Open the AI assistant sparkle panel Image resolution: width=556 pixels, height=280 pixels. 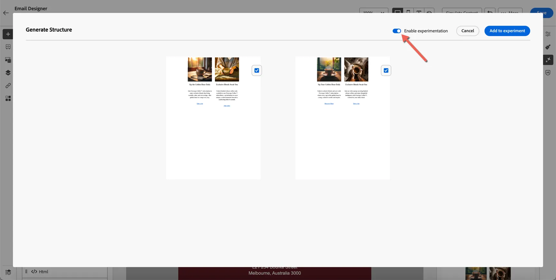(548, 60)
